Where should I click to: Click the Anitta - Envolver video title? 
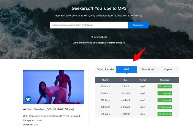pos(48,109)
